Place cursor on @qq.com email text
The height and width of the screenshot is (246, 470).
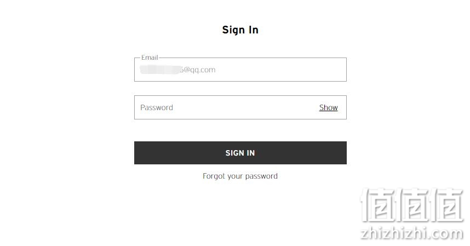click(198, 70)
